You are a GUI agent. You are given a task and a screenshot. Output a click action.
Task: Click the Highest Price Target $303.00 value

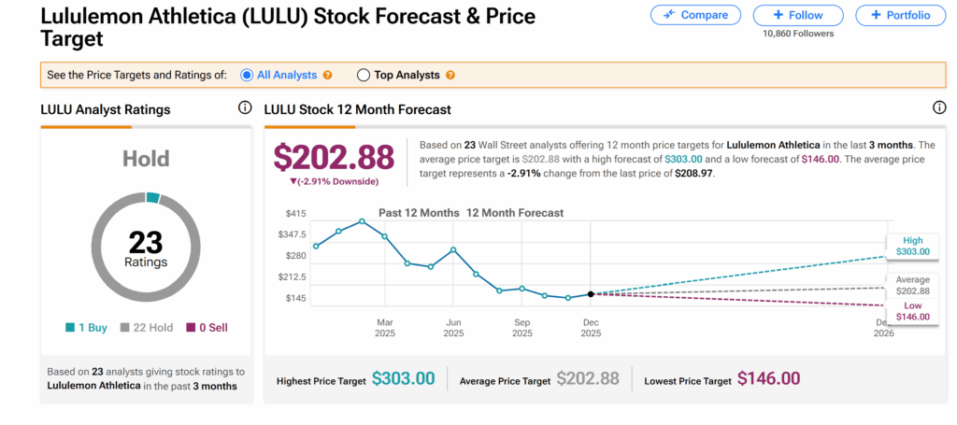tap(403, 379)
